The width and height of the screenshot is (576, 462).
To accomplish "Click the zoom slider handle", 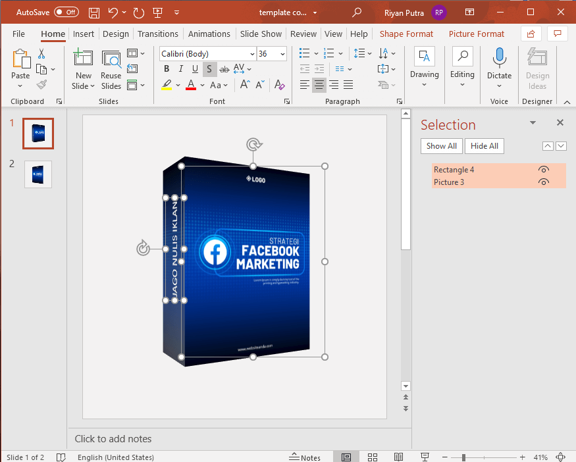I will (463, 457).
